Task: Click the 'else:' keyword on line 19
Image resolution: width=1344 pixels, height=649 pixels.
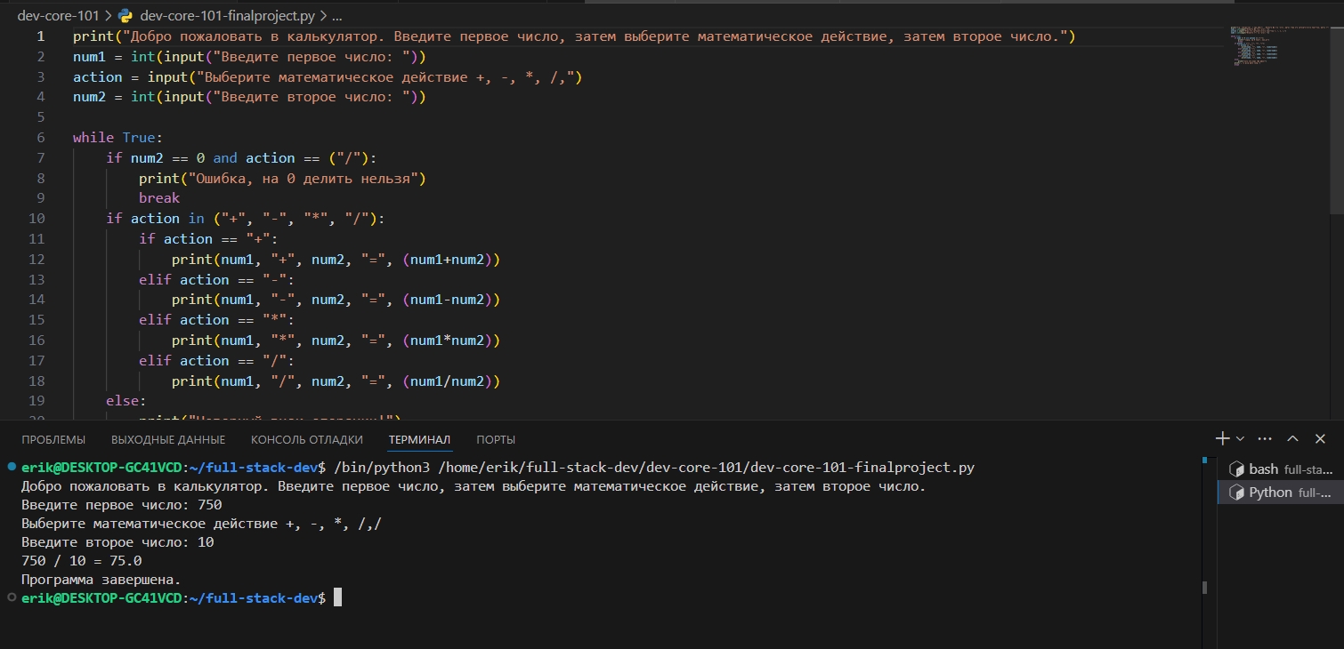Action: 126,401
